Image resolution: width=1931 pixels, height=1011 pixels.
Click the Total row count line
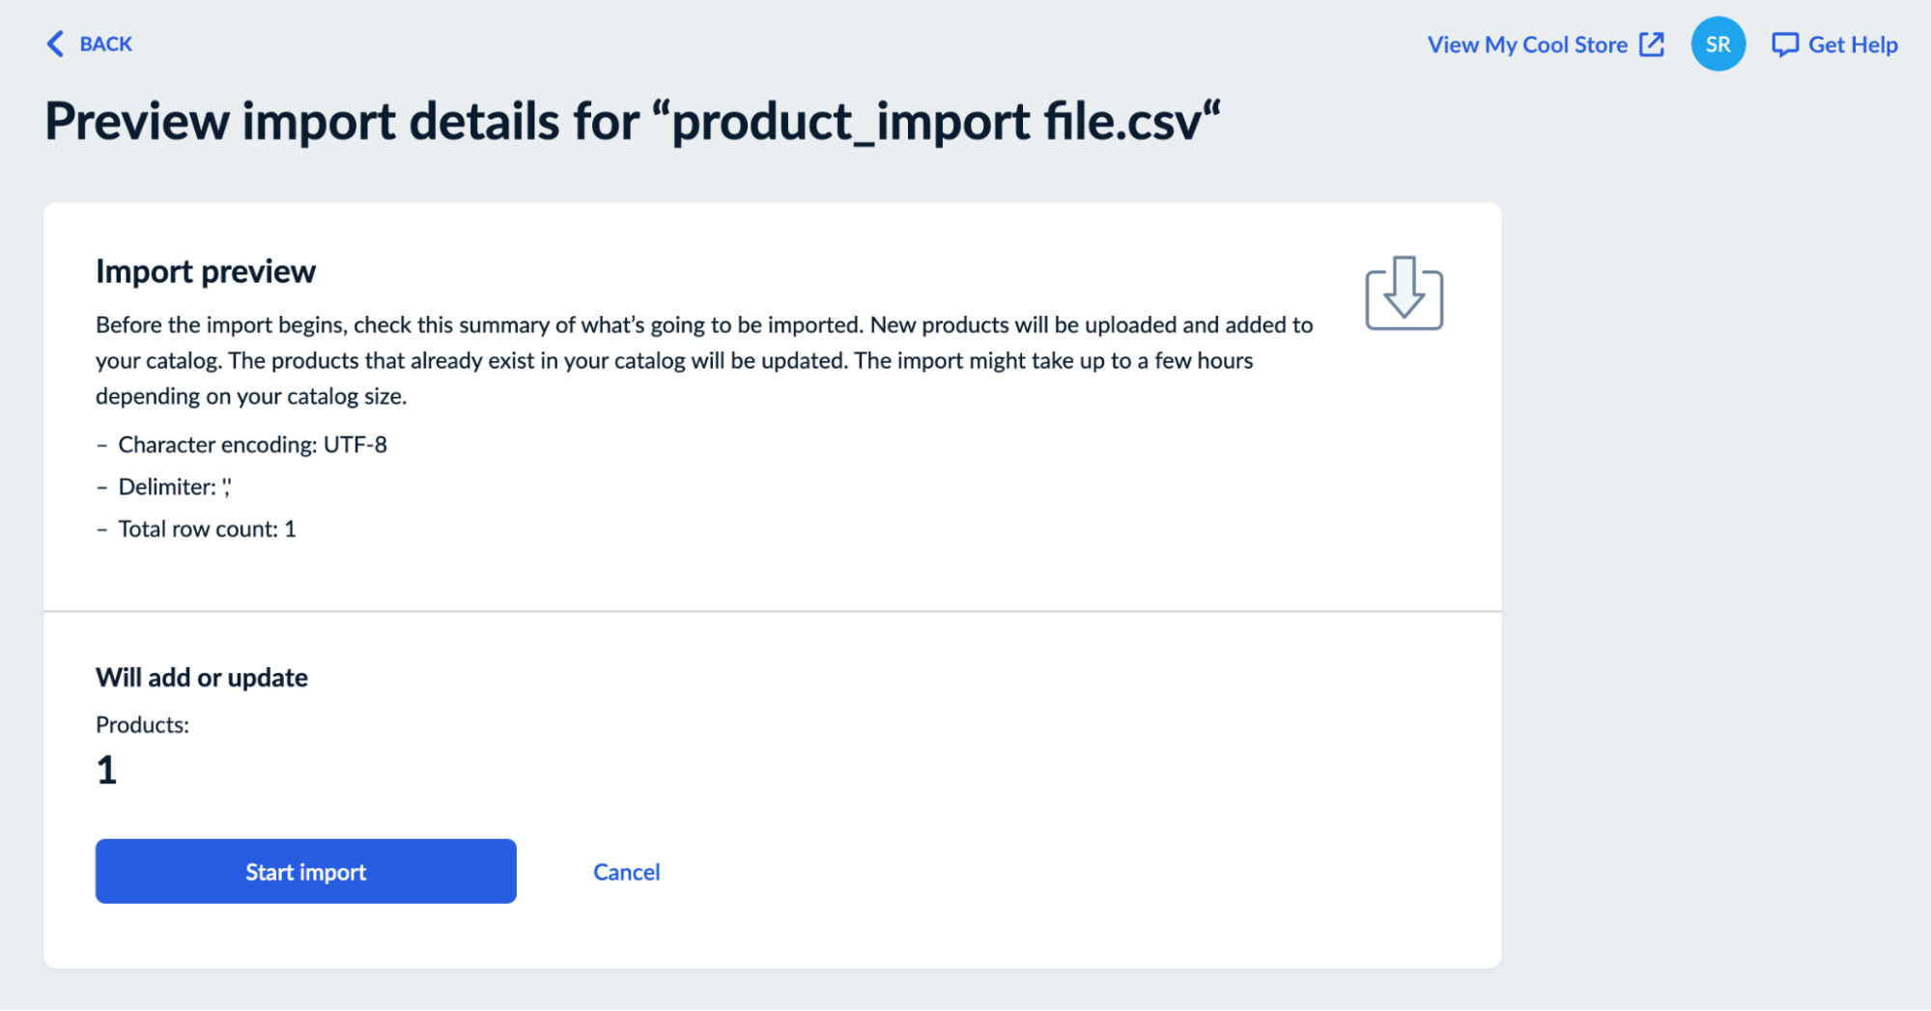196,528
